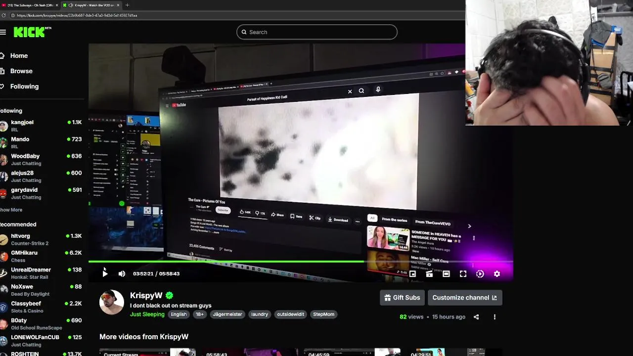This screenshot has height=356, width=633.
Task: Open the Just Sleeping category link
Action: tap(147, 314)
